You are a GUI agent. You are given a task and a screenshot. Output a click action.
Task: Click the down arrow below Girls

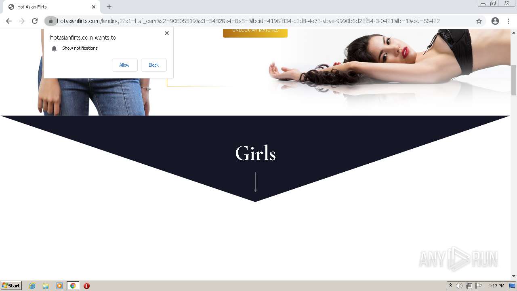255,182
